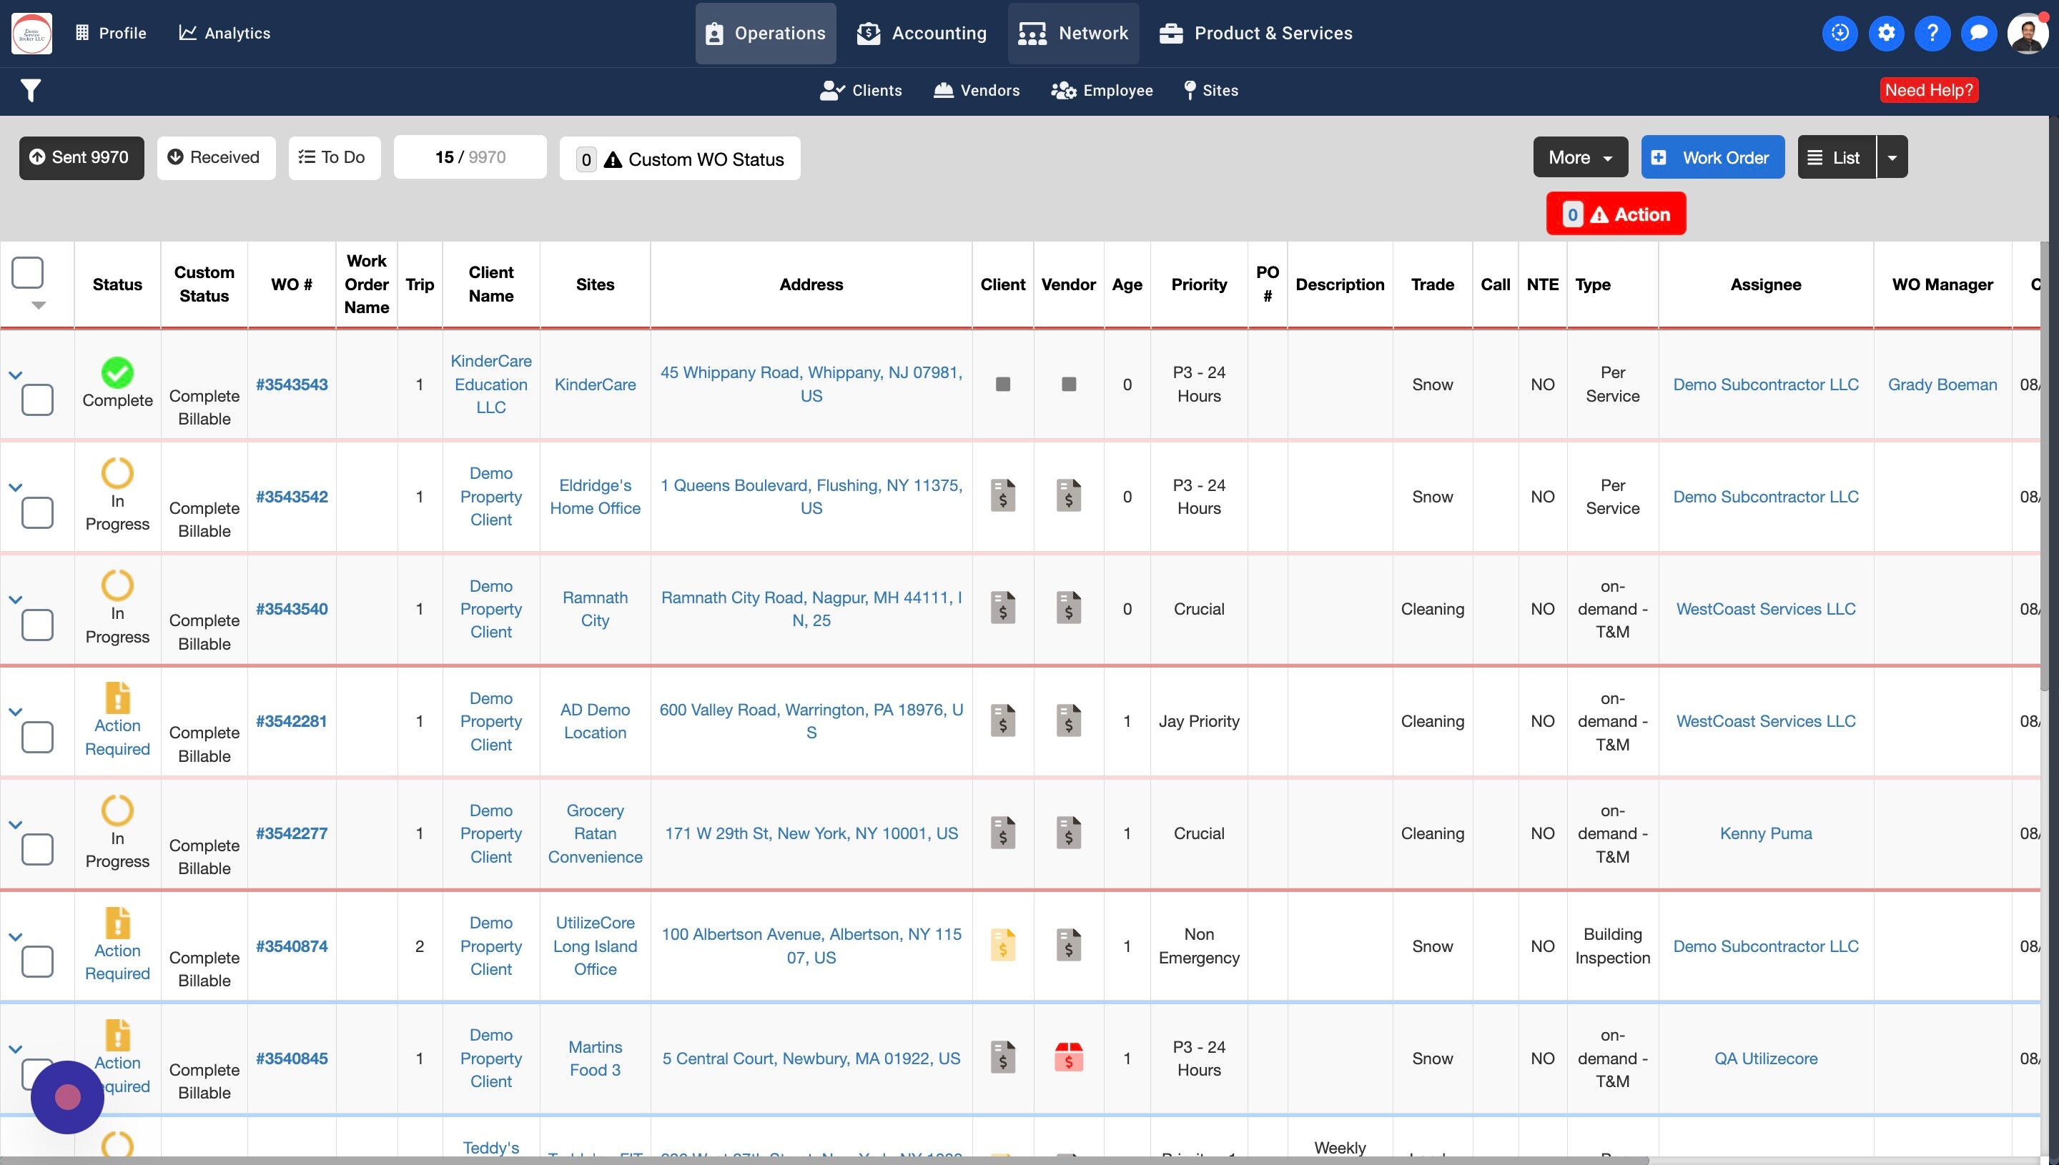Viewport: 2059px width, 1165px height.
Task: Open the More dropdown menu
Action: (x=1580, y=157)
